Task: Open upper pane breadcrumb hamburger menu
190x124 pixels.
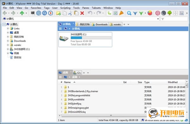Action: 60,29
